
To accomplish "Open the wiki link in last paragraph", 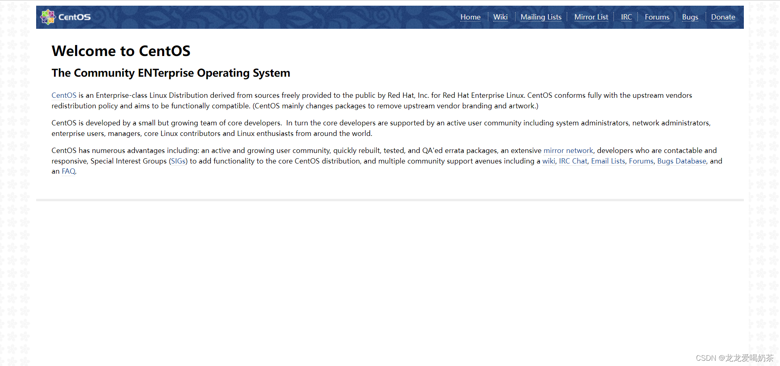I will [x=548, y=161].
